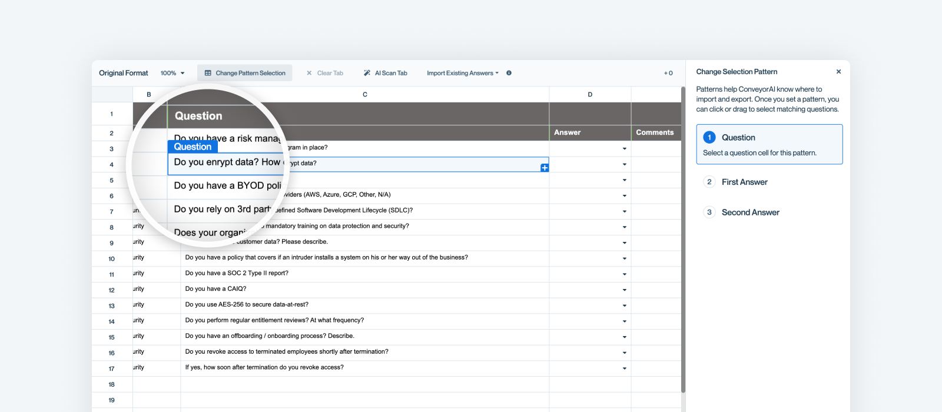942x412 pixels.
Task: Select column B header
Action: tap(149, 94)
